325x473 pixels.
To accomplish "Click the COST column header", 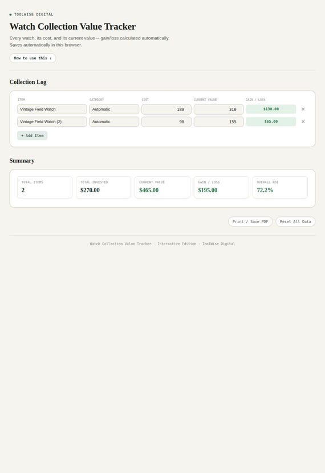I will coord(145,99).
